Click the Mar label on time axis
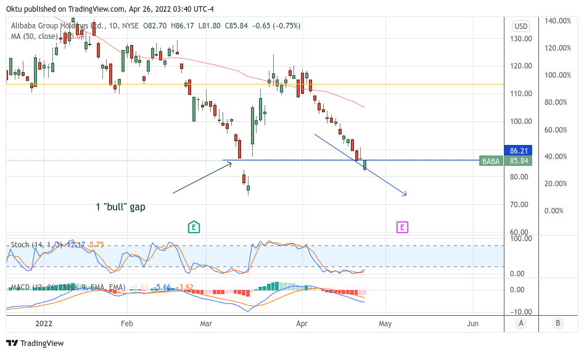 [x=206, y=323]
